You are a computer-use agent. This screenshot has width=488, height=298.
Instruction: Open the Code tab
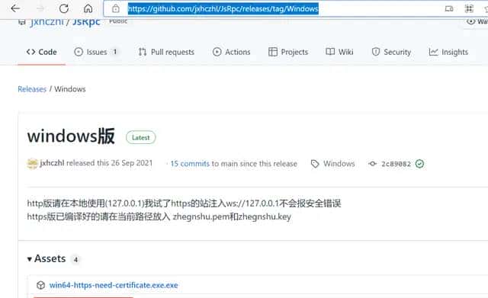41,52
